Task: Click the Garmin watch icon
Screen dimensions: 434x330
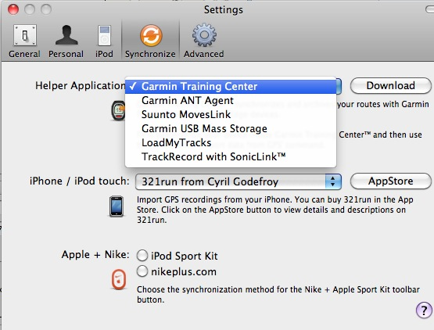Action: (x=118, y=110)
